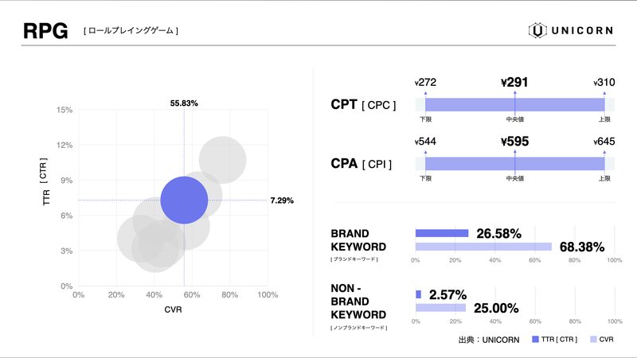Click the CPA [CPI] range bar

514,164
